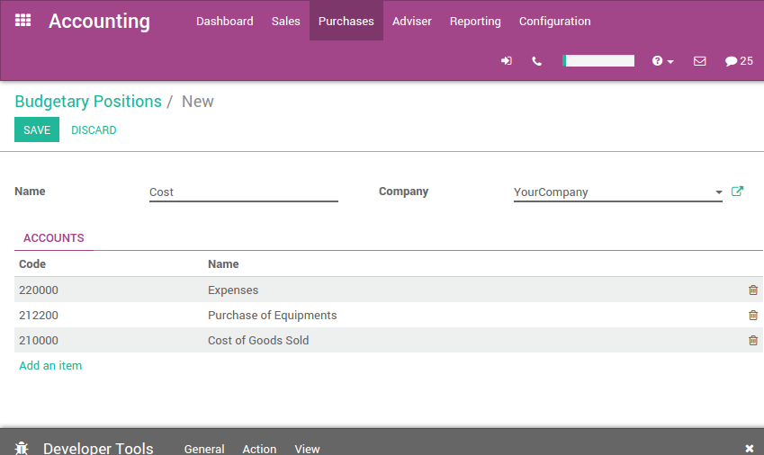Open the chat conversations icon showing 25

click(x=738, y=61)
